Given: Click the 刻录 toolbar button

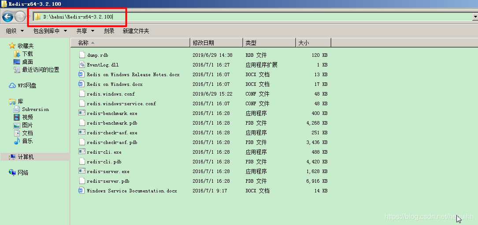Looking at the screenshot, I should pyautogui.click(x=109, y=31).
